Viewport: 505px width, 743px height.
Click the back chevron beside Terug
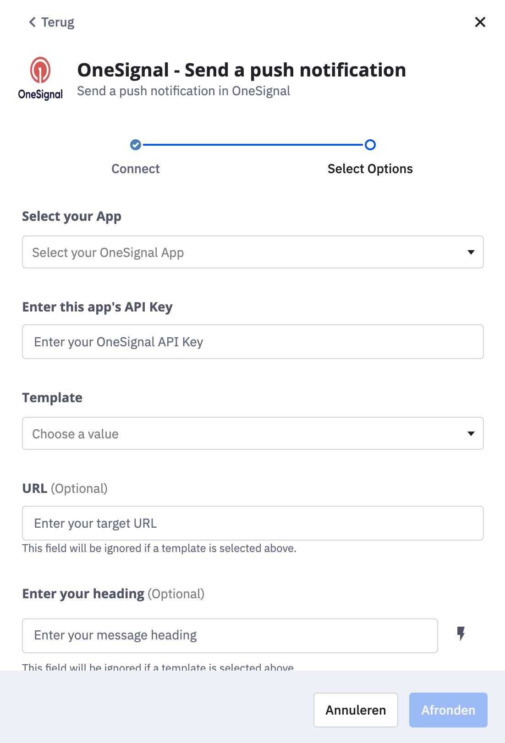coord(32,22)
